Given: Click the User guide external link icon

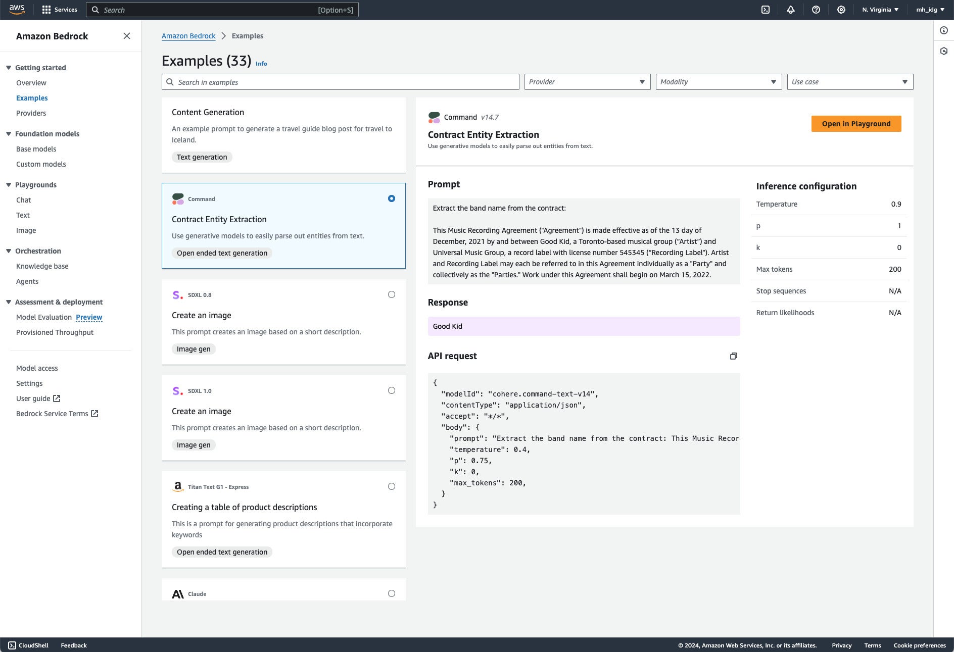Looking at the screenshot, I should click(x=57, y=398).
